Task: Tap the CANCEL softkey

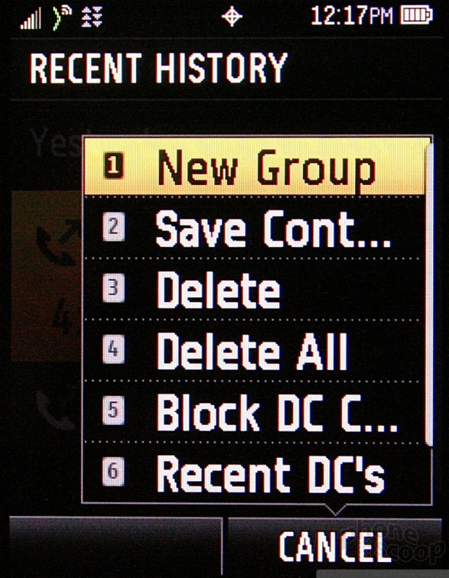Action: click(x=334, y=548)
